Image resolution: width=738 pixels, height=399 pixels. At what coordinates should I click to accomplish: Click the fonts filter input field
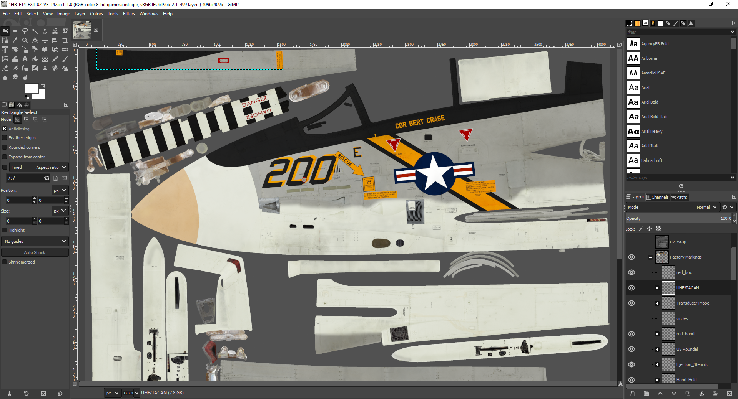pyautogui.click(x=678, y=32)
